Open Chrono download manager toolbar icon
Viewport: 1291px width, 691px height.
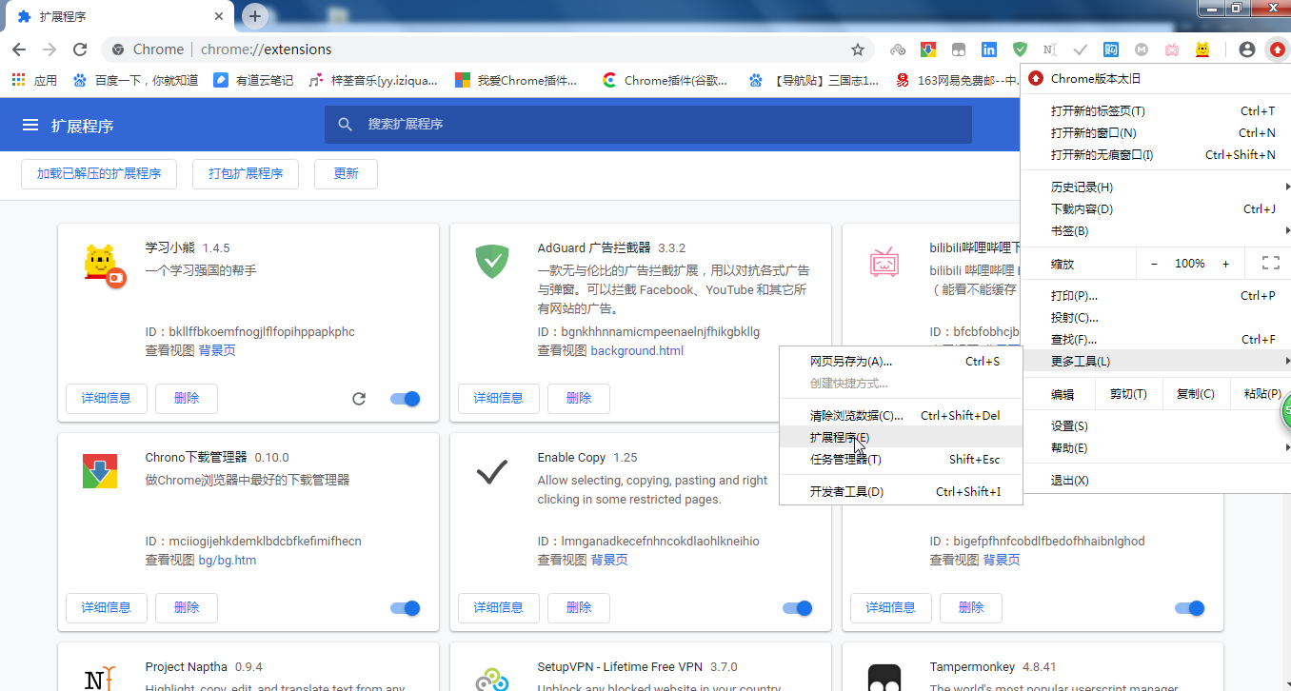coord(928,49)
